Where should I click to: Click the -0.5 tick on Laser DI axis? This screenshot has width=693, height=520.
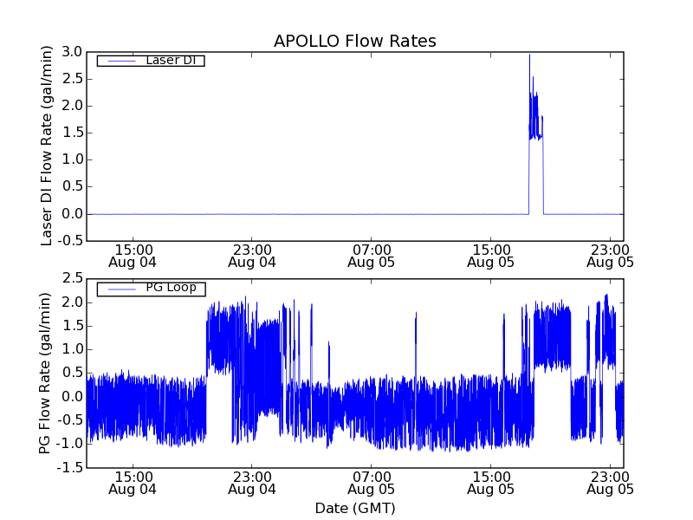(x=69, y=241)
